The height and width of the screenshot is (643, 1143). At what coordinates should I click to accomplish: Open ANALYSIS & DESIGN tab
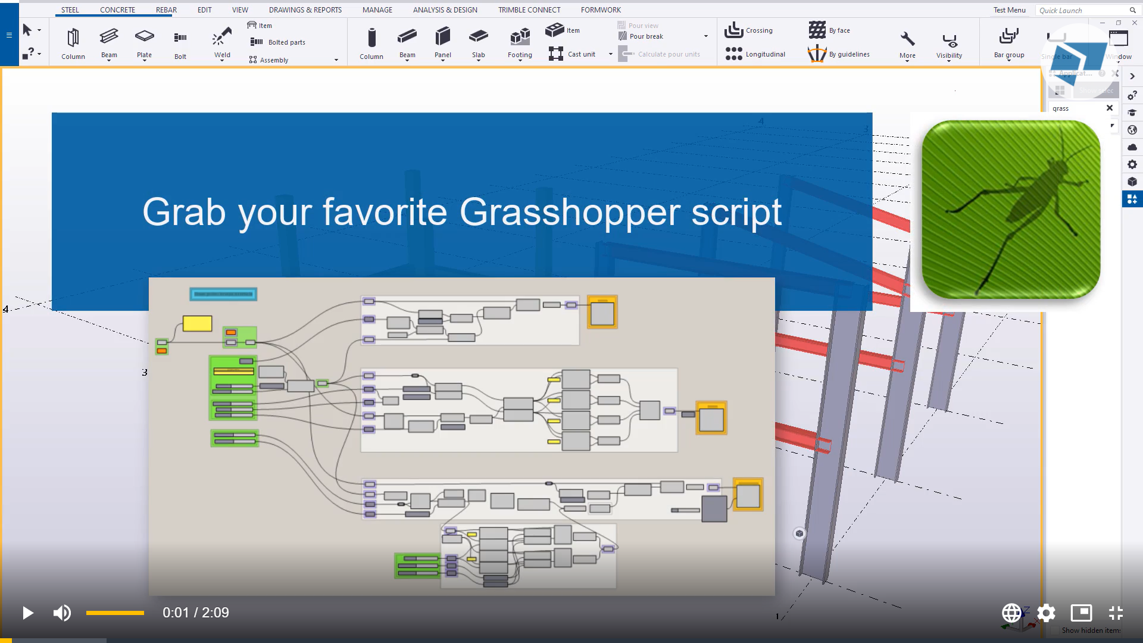tap(445, 10)
